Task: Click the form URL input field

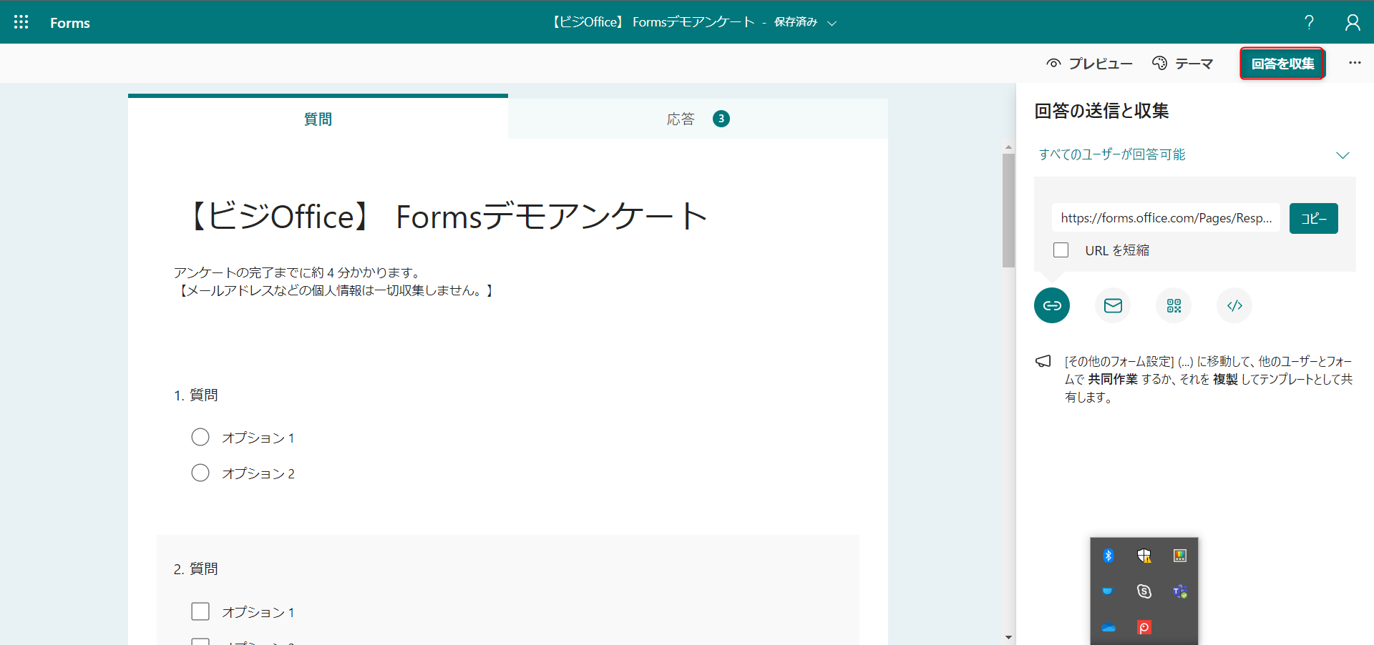Action: pos(1166,218)
